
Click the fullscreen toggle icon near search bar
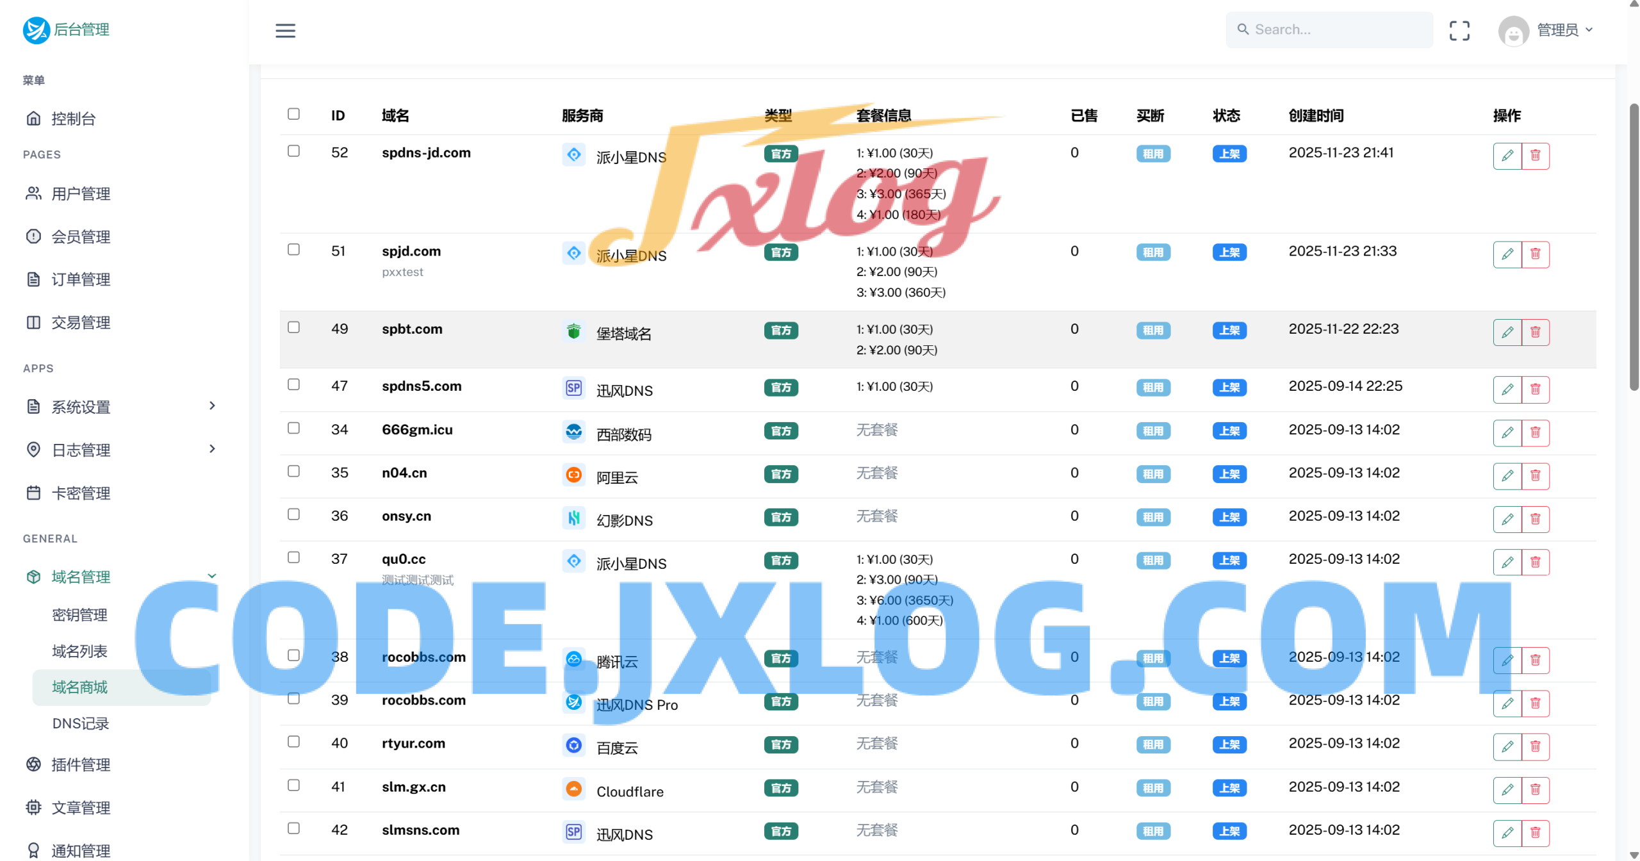(x=1460, y=29)
